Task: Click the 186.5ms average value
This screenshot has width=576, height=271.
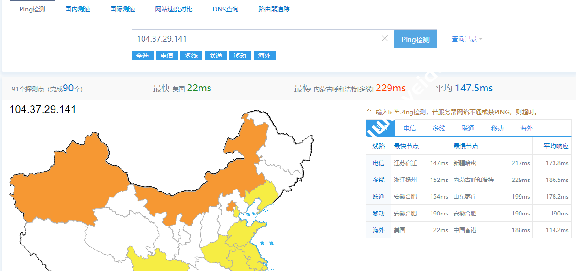Action: point(557,180)
